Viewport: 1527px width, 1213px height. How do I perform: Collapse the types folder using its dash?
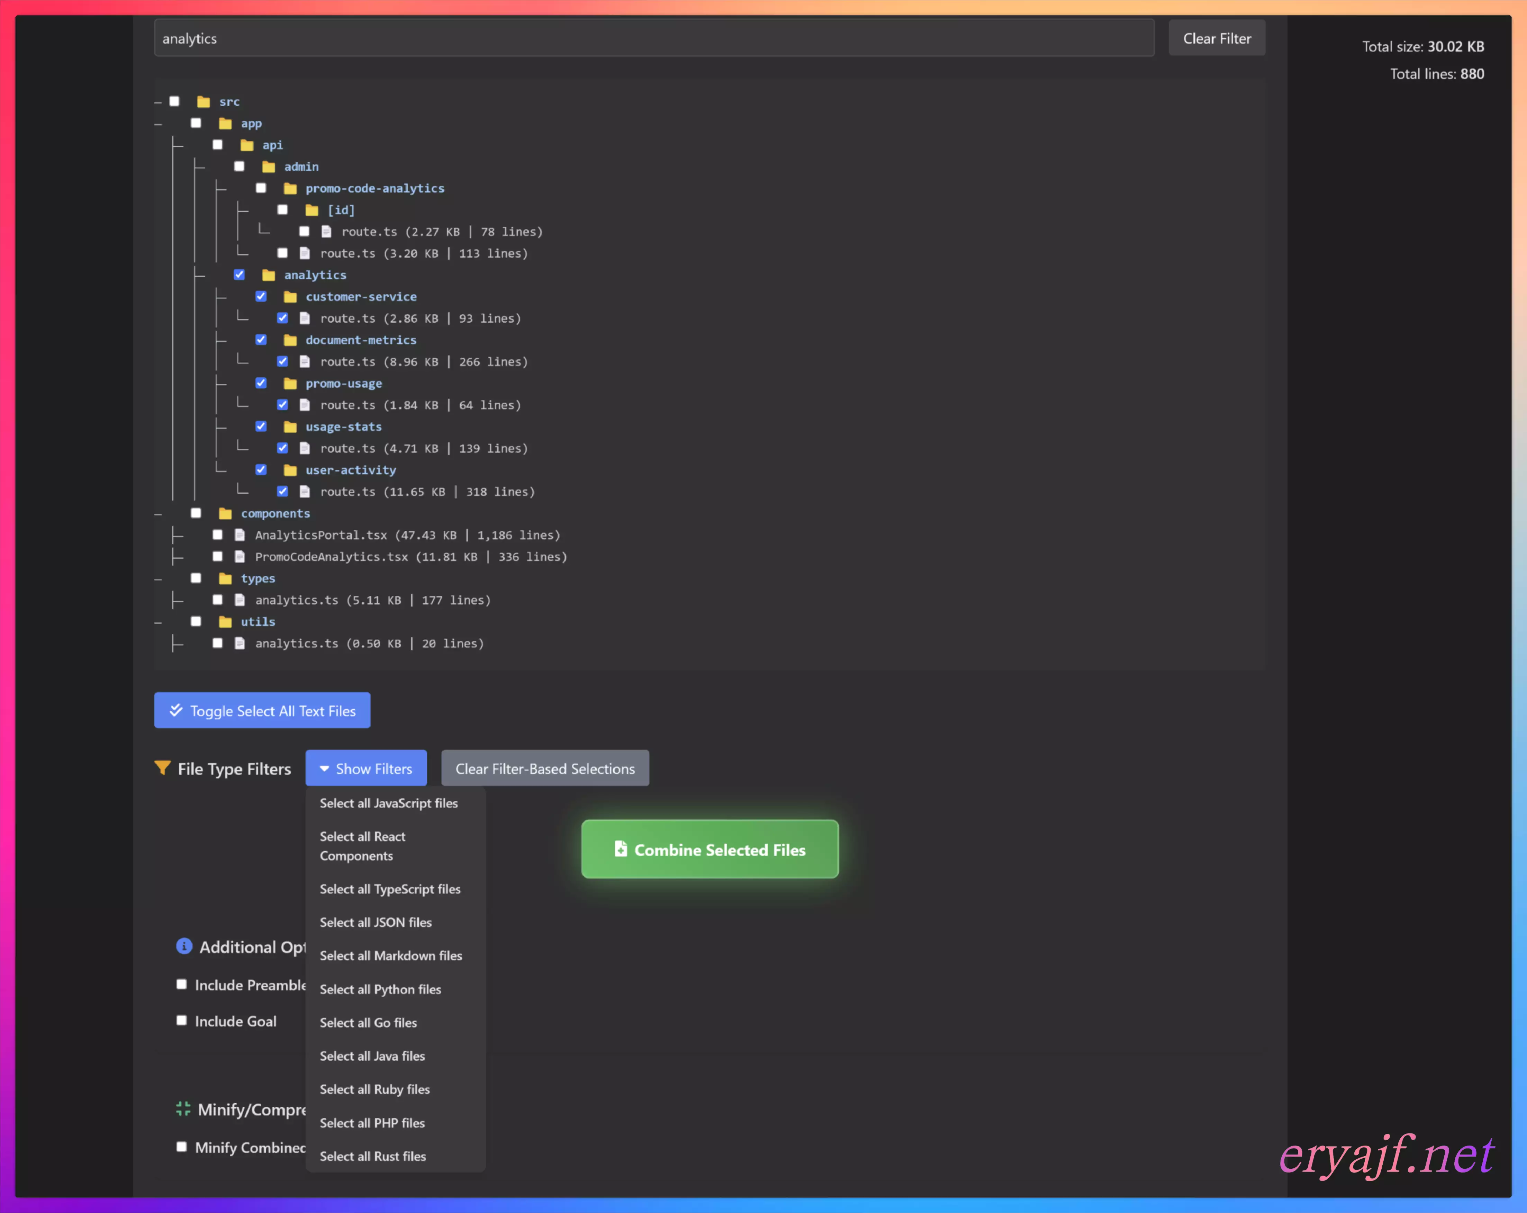pyautogui.click(x=158, y=579)
